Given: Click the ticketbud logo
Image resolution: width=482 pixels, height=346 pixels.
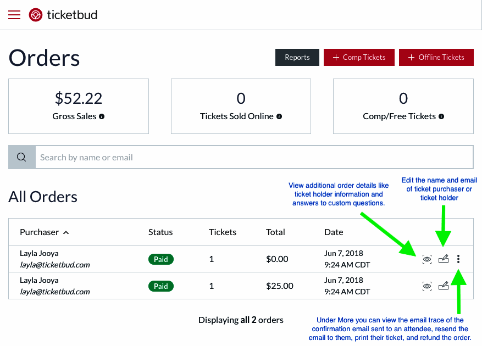Looking at the screenshot, I should 63,15.
